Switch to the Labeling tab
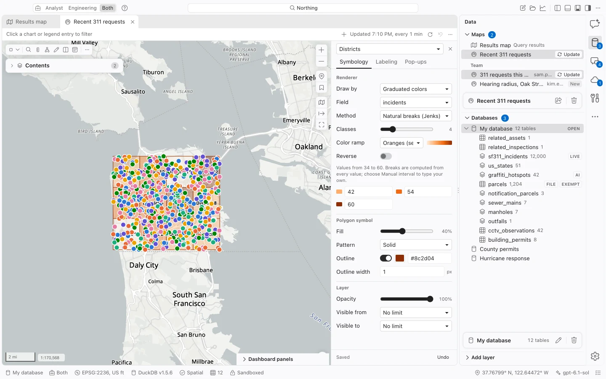Viewport: 606px width, 379px height. [x=386, y=62]
